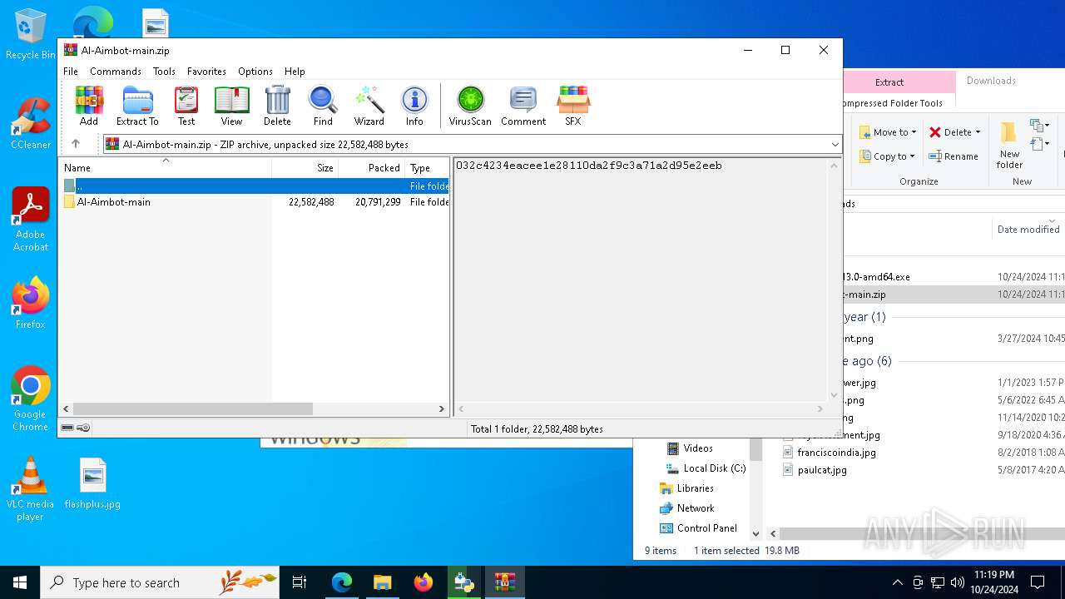Select flashplus.jpg on desktop
Image resolution: width=1065 pixels, height=599 pixels.
(x=92, y=484)
